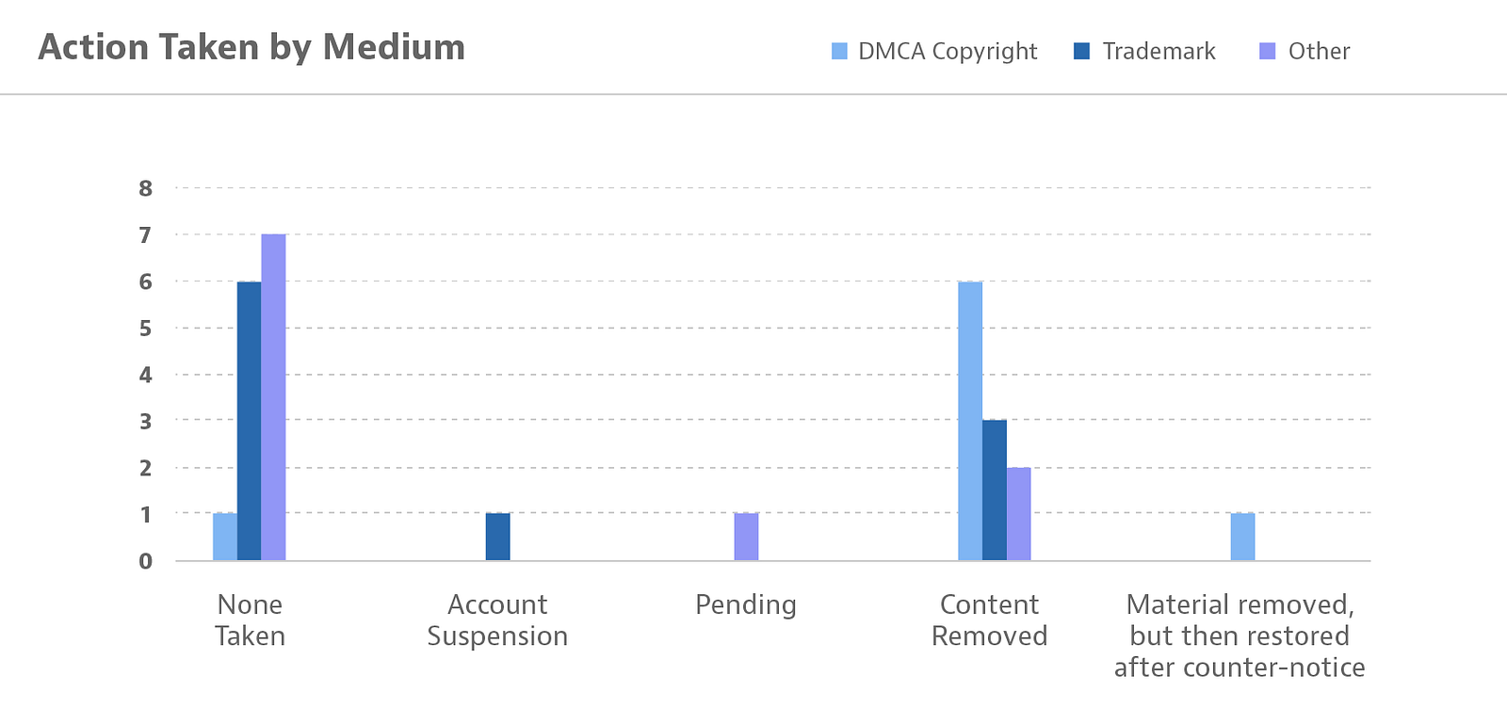This screenshot has width=1507, height=708.
Task: Click the DMCA Copyright legend swatch
Action: coord(839,51)
